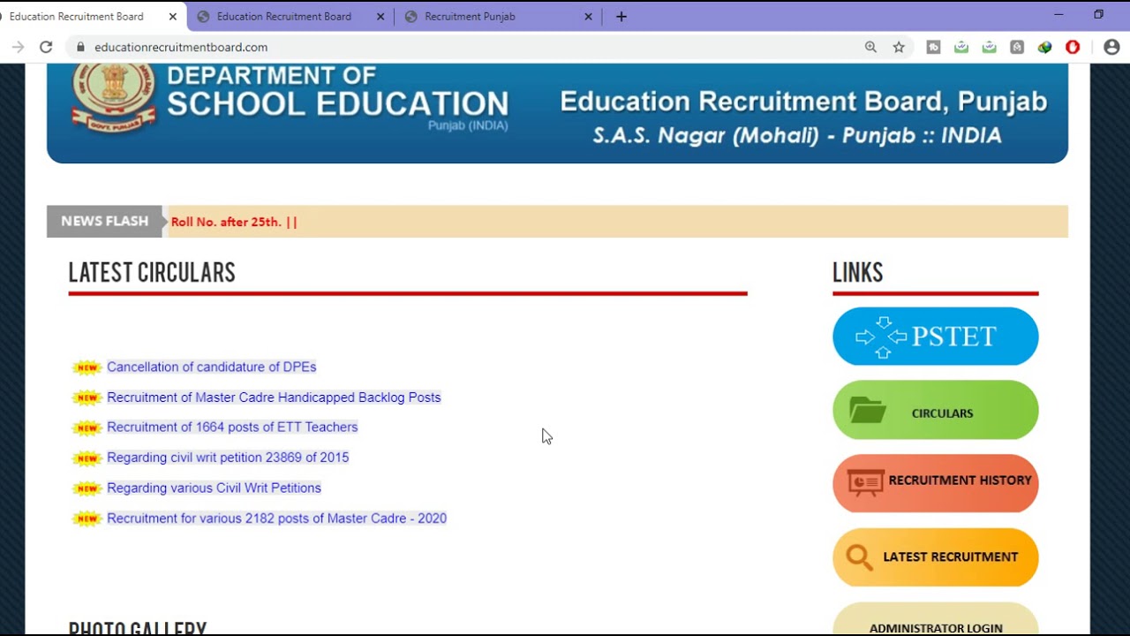Open the Internet Download Manager extension
This screenshot has width=1130, height=636.
coord(1045,47)
